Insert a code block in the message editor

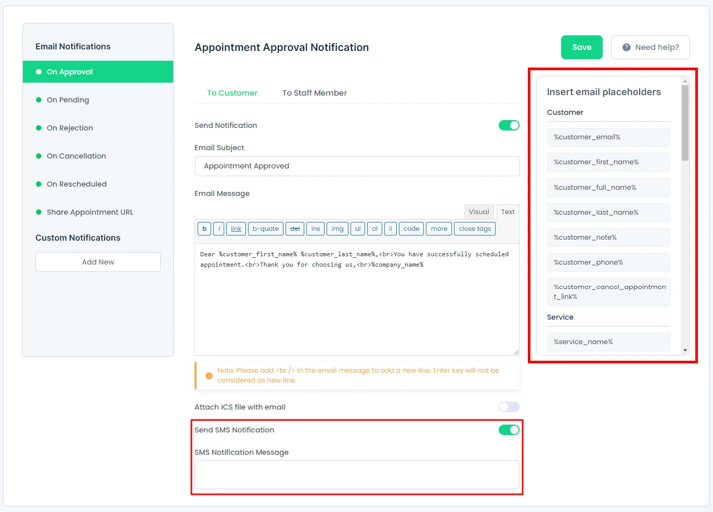pyautogui.click(x=411, y=229)
